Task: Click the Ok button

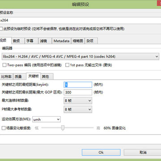Action: click(x=101, y=153)
